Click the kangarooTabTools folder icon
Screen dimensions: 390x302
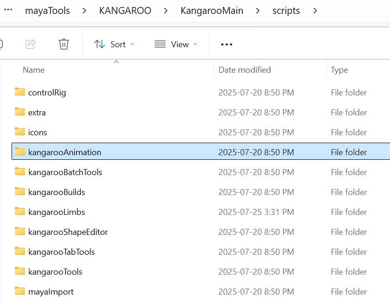(19, 251)
